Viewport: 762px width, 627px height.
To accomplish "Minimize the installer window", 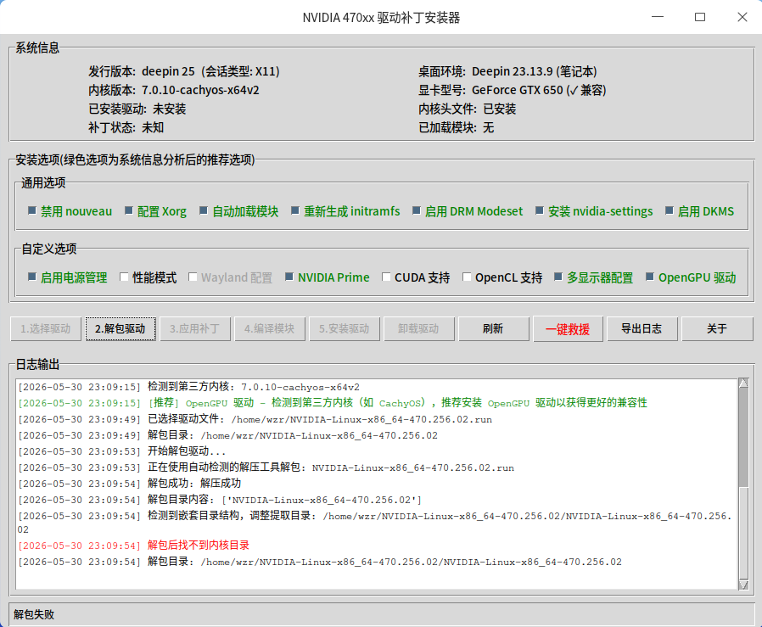I will click(x=658, y=17).
